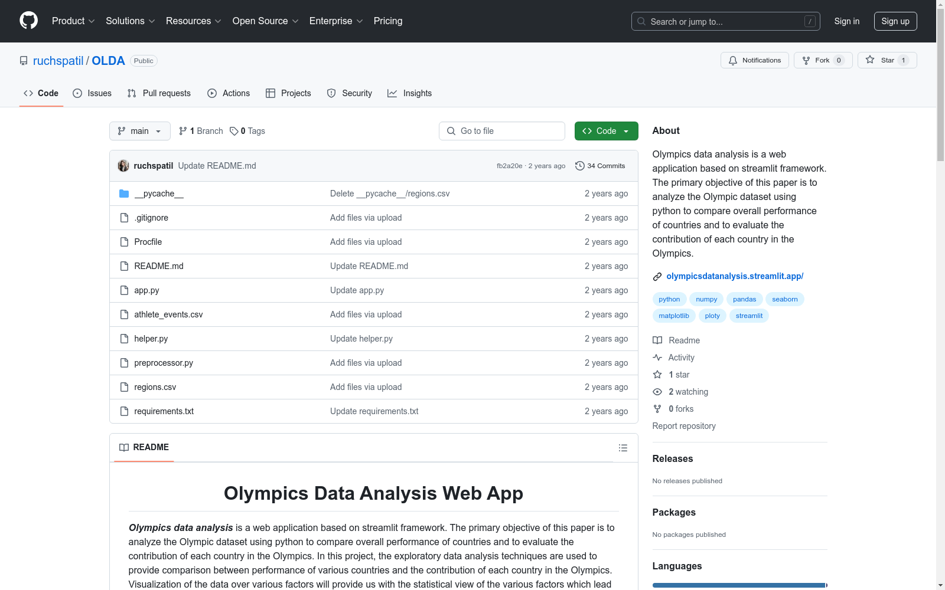This screenshot has width=945, height=590.
Task: Click the requirements.txt file icon
Action: point(124,411)
